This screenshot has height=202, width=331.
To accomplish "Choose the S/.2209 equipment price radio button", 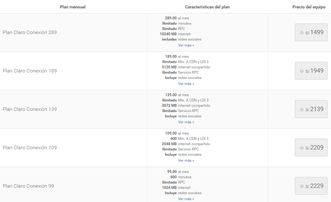I will click(x=301, y=148).
